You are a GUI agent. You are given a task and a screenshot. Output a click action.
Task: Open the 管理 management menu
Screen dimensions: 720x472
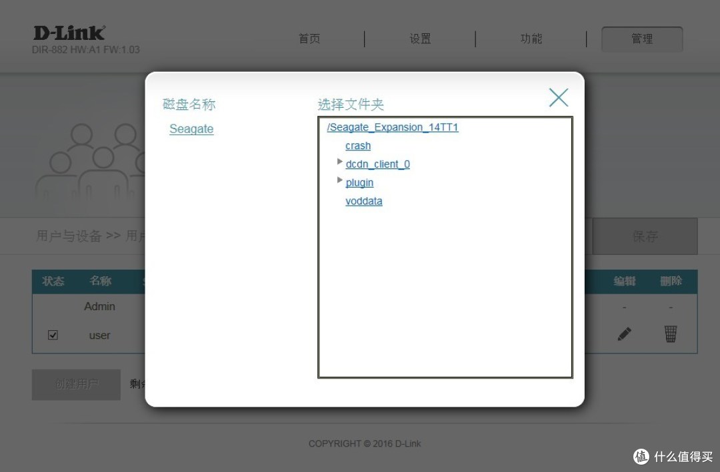tap(642, 39)
